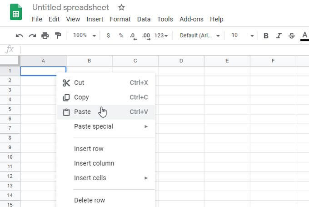Click the print icon
This screenshot has width=309, height=207.
pos(45,35)
